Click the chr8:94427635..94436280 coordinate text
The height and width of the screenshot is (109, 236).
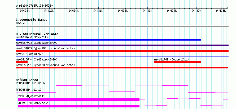tap(34, 6)
